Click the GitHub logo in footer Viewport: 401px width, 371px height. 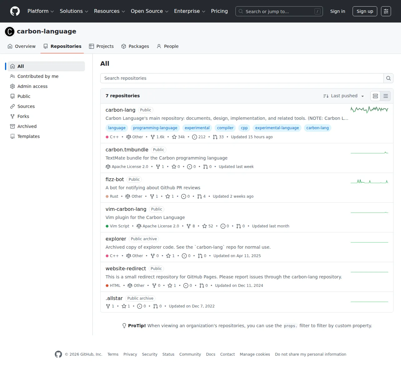click(x=58, y=354)
